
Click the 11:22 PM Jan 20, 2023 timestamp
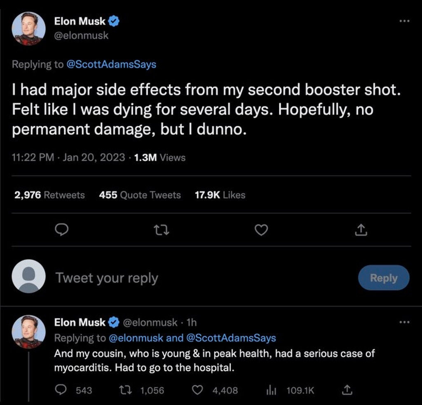[x=68, y=157]
